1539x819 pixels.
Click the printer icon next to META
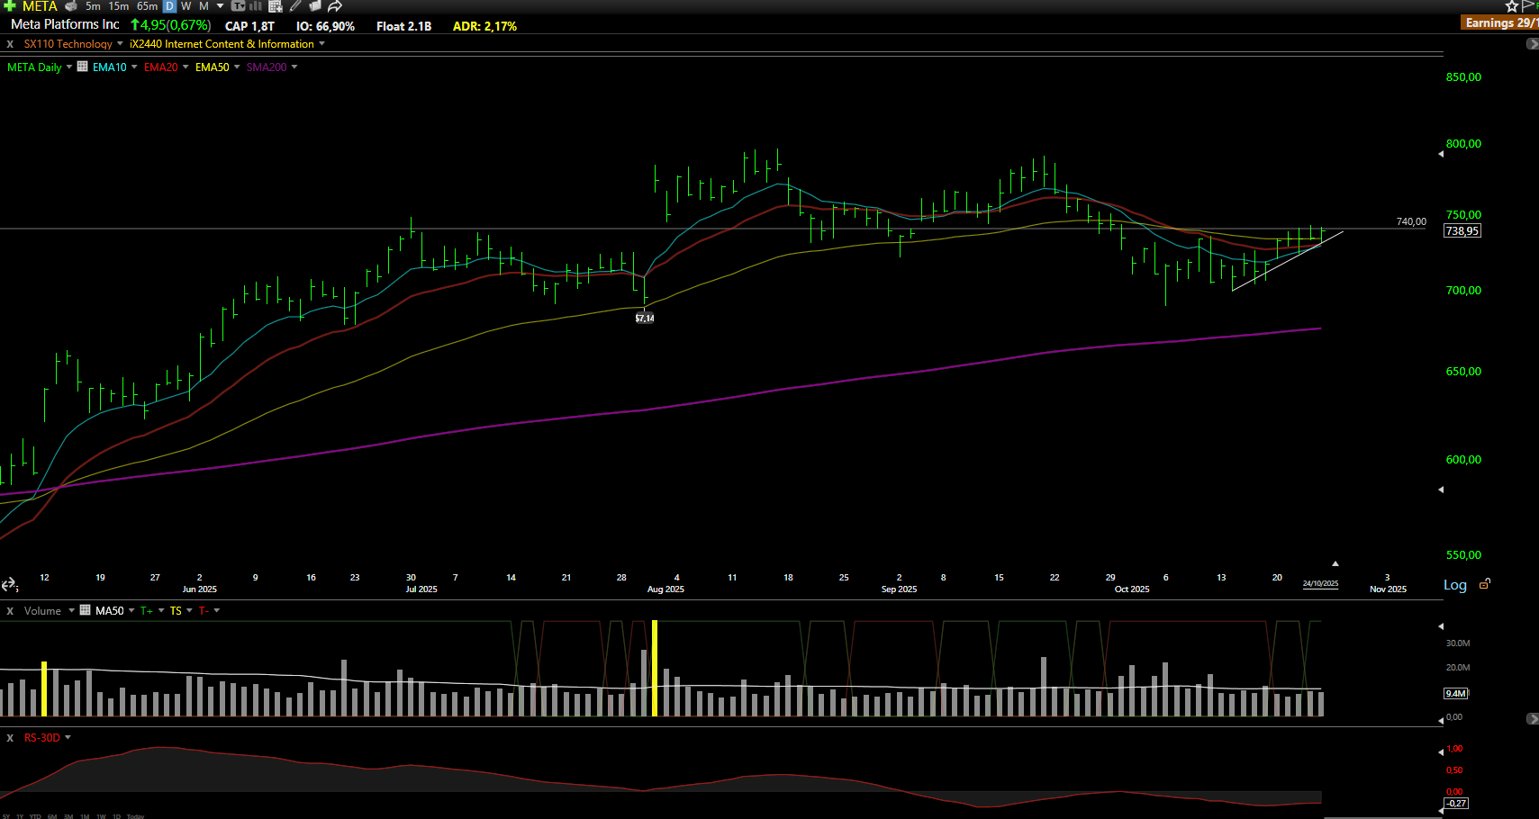(71, 5)
